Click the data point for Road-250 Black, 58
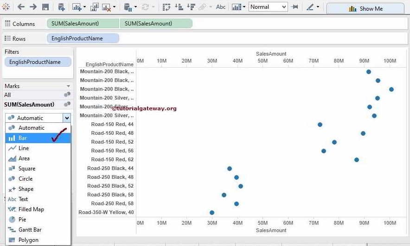This screenshot has height=246, width=410. click(224, 195)
